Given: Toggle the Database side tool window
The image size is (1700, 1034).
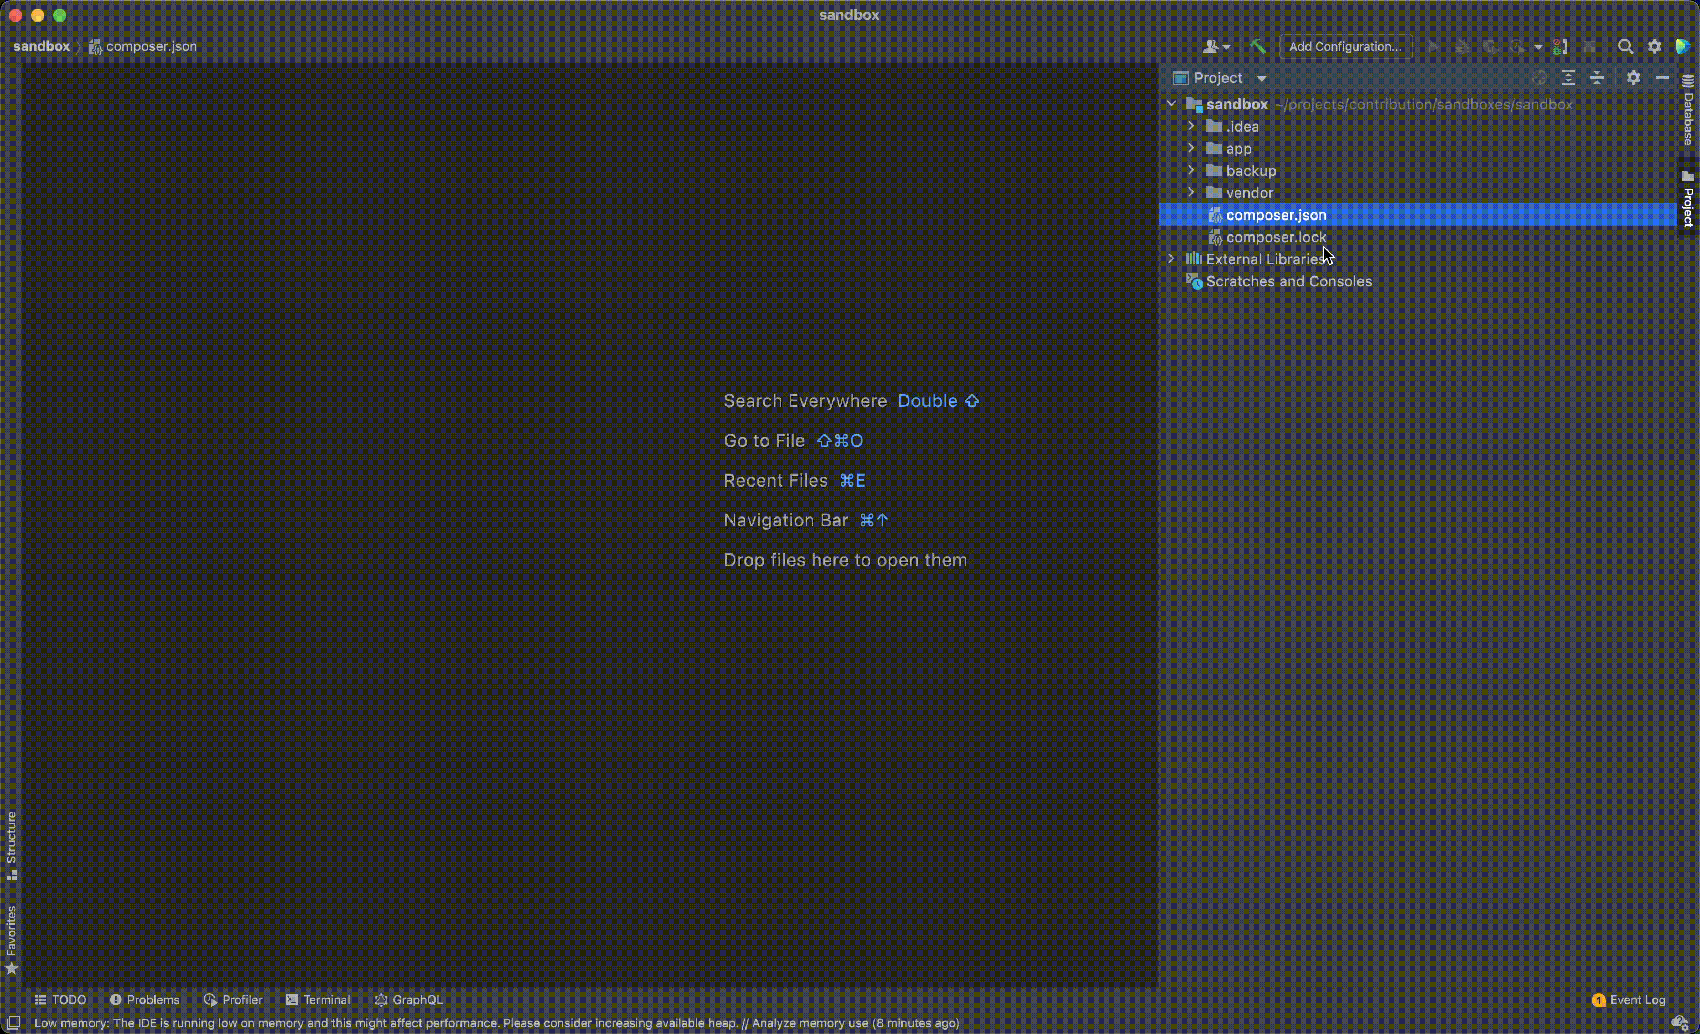Looking at the screenshot, I should tap(1688, 110).
